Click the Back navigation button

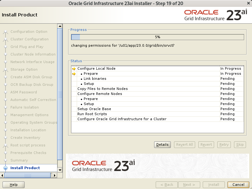(167, 185)
